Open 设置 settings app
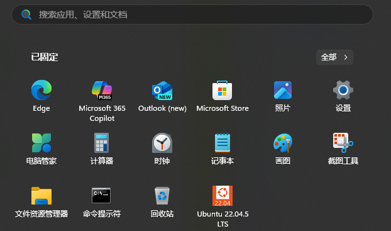Viewport: 391px width, 231px height. (x=343, y=90)
